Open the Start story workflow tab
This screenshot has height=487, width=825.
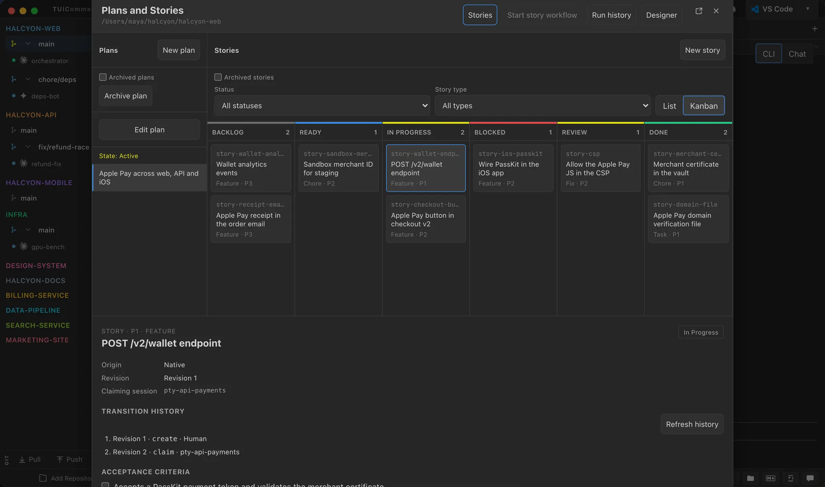point(542,15)
